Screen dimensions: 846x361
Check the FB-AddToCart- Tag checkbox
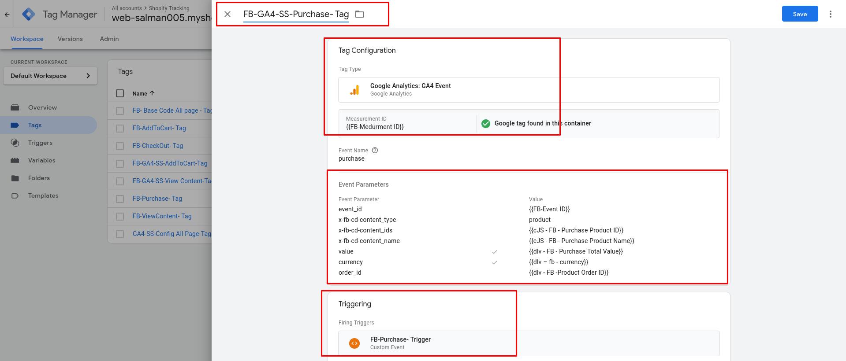(120, 128)
